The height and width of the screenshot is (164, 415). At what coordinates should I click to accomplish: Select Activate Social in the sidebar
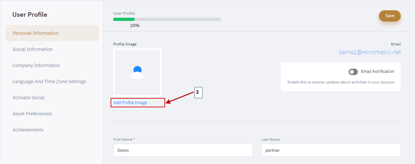point(28,98)
